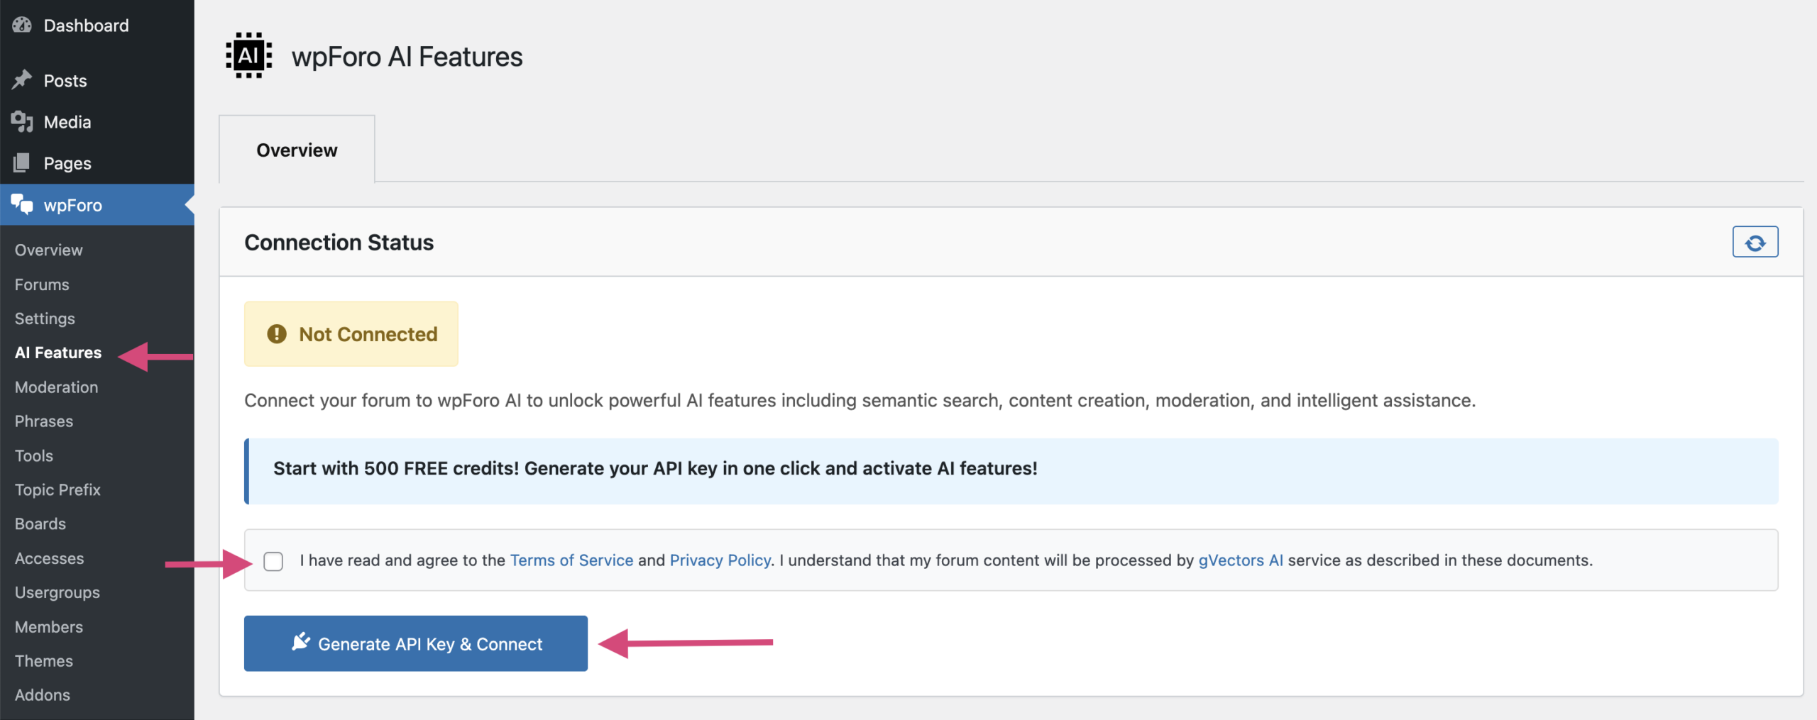The image size is (1817, 720).
Task: Select Topic Prefix in sidebar
Action: coord(57,490)
